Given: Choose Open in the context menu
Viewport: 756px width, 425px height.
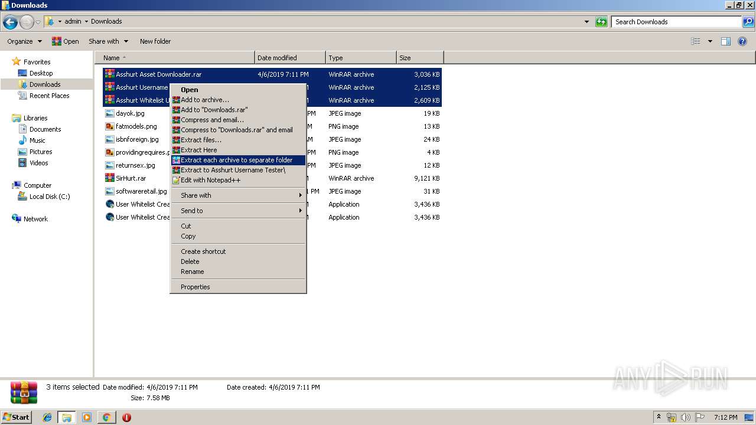Looking at the screenshot, I should tap(238, 90).
